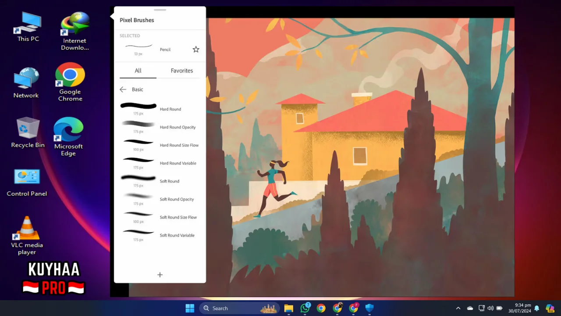Select the Hard Round Opacity brush
The height and width of the screenshot is (316, 561).
tap(160, 127)
